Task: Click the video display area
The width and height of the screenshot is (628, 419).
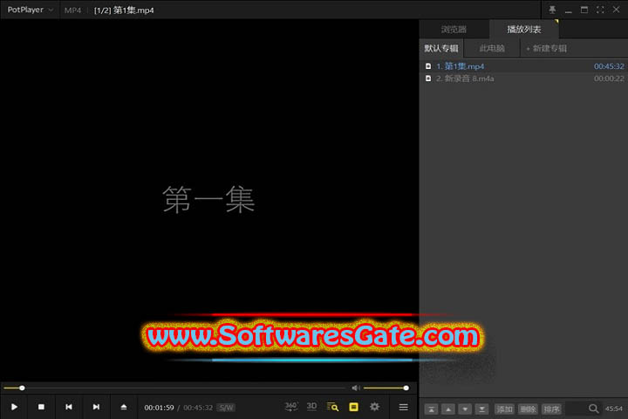Action: (x=209, y=200)
